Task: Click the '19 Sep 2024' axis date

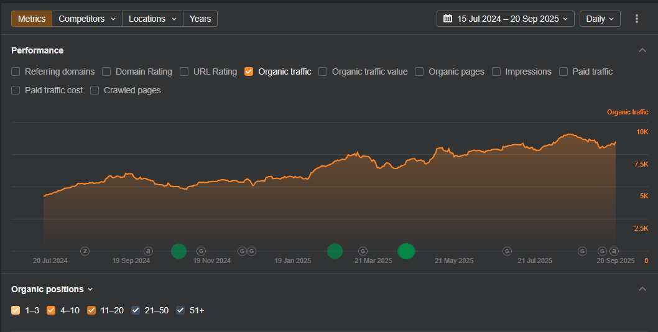Action: [131, 261]
